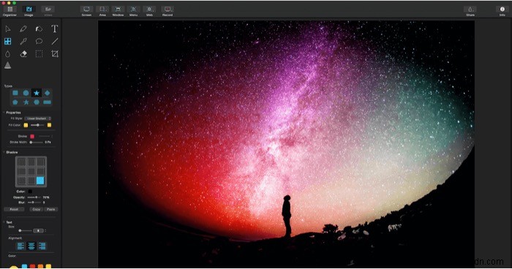The image size is (512, 269).
Task: Click the Fill Color gradient slider
Action: [37, 125]
